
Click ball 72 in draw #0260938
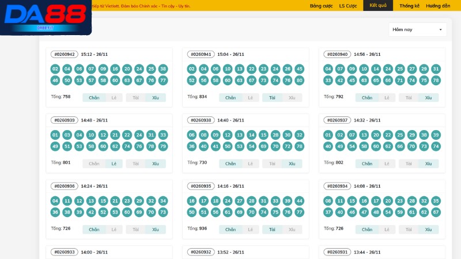coord(287,147)
